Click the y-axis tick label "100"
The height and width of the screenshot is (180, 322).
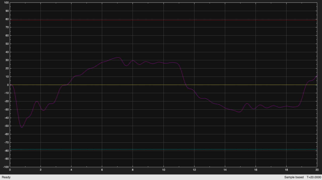6,3
